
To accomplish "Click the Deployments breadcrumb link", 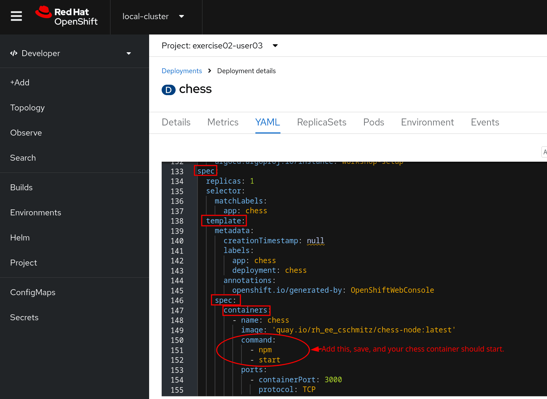I will pyautogui.click(x=182, y=71).
